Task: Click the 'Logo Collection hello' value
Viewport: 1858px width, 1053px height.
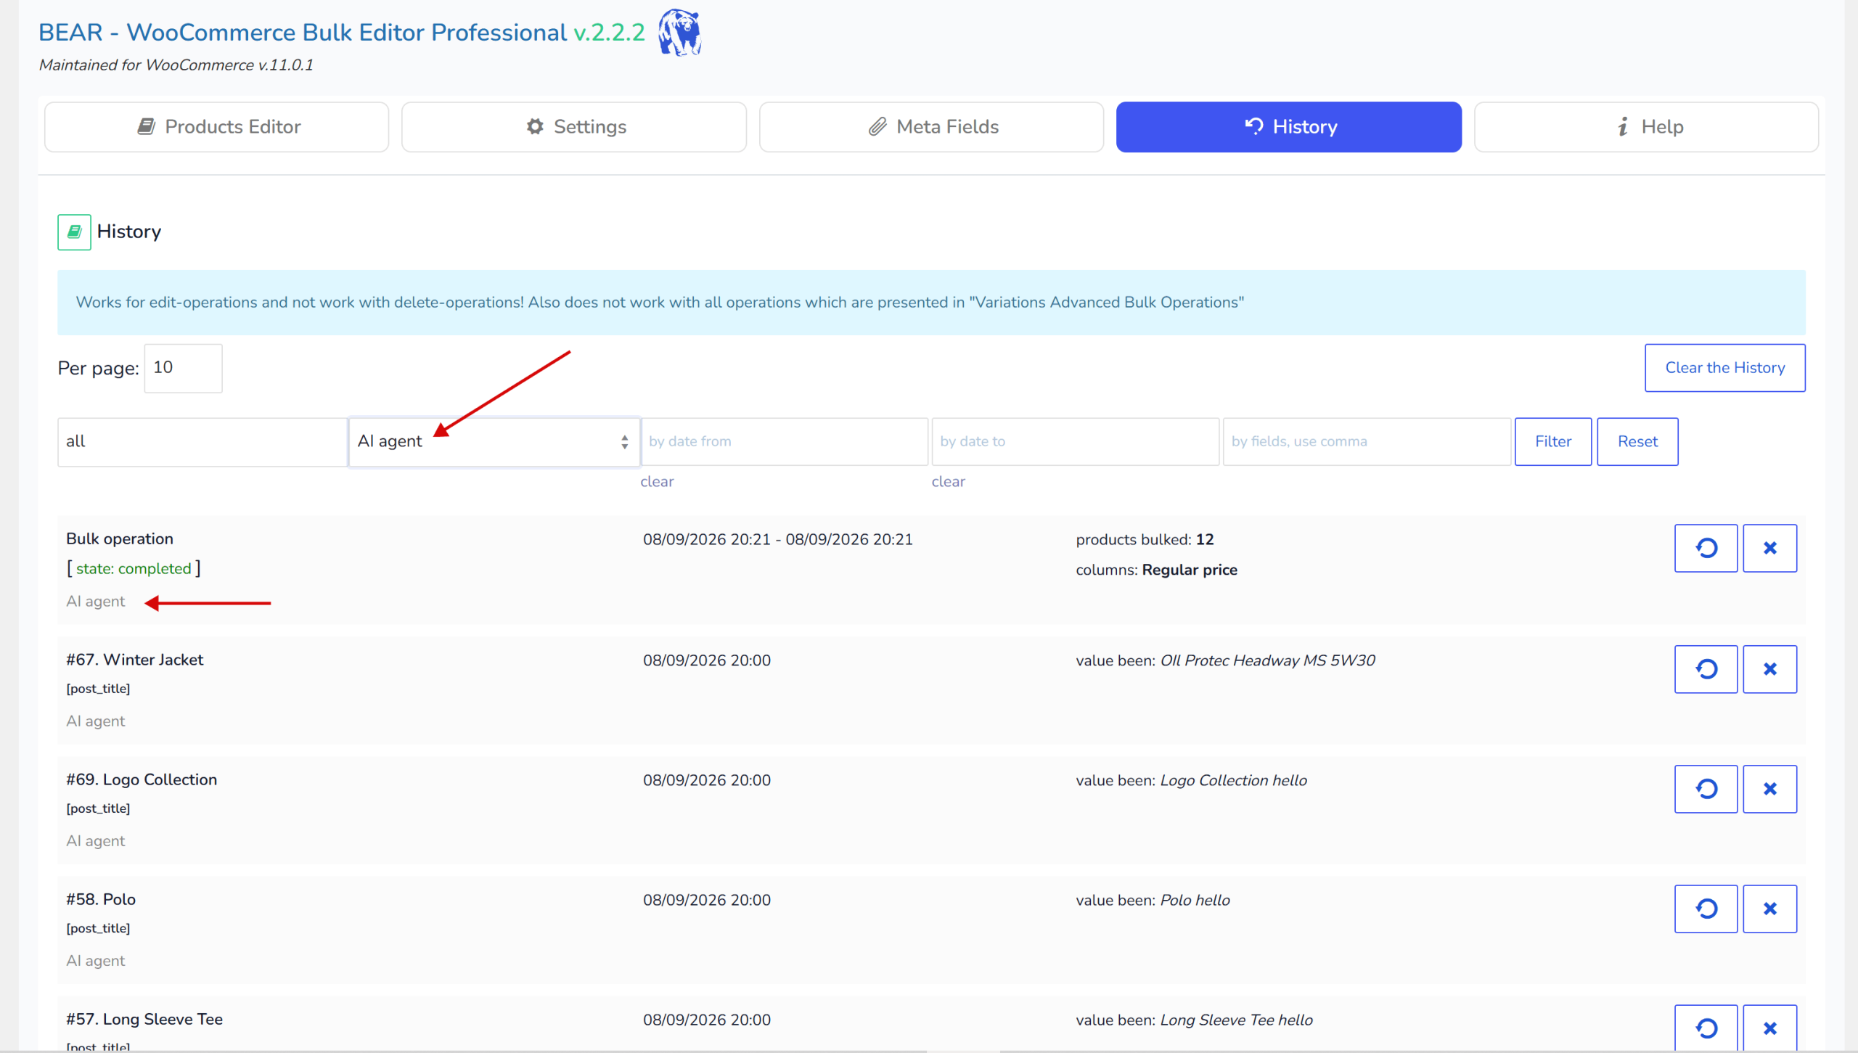Action: tap(1233, 780)
